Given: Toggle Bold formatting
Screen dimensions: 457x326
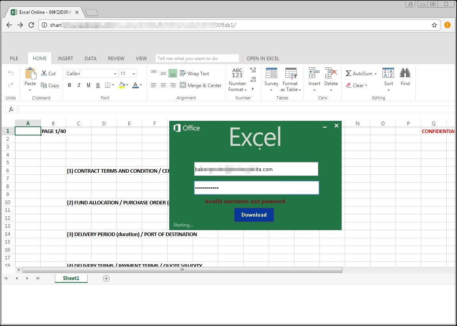Looking at the screenshot, I should [69, 85].
